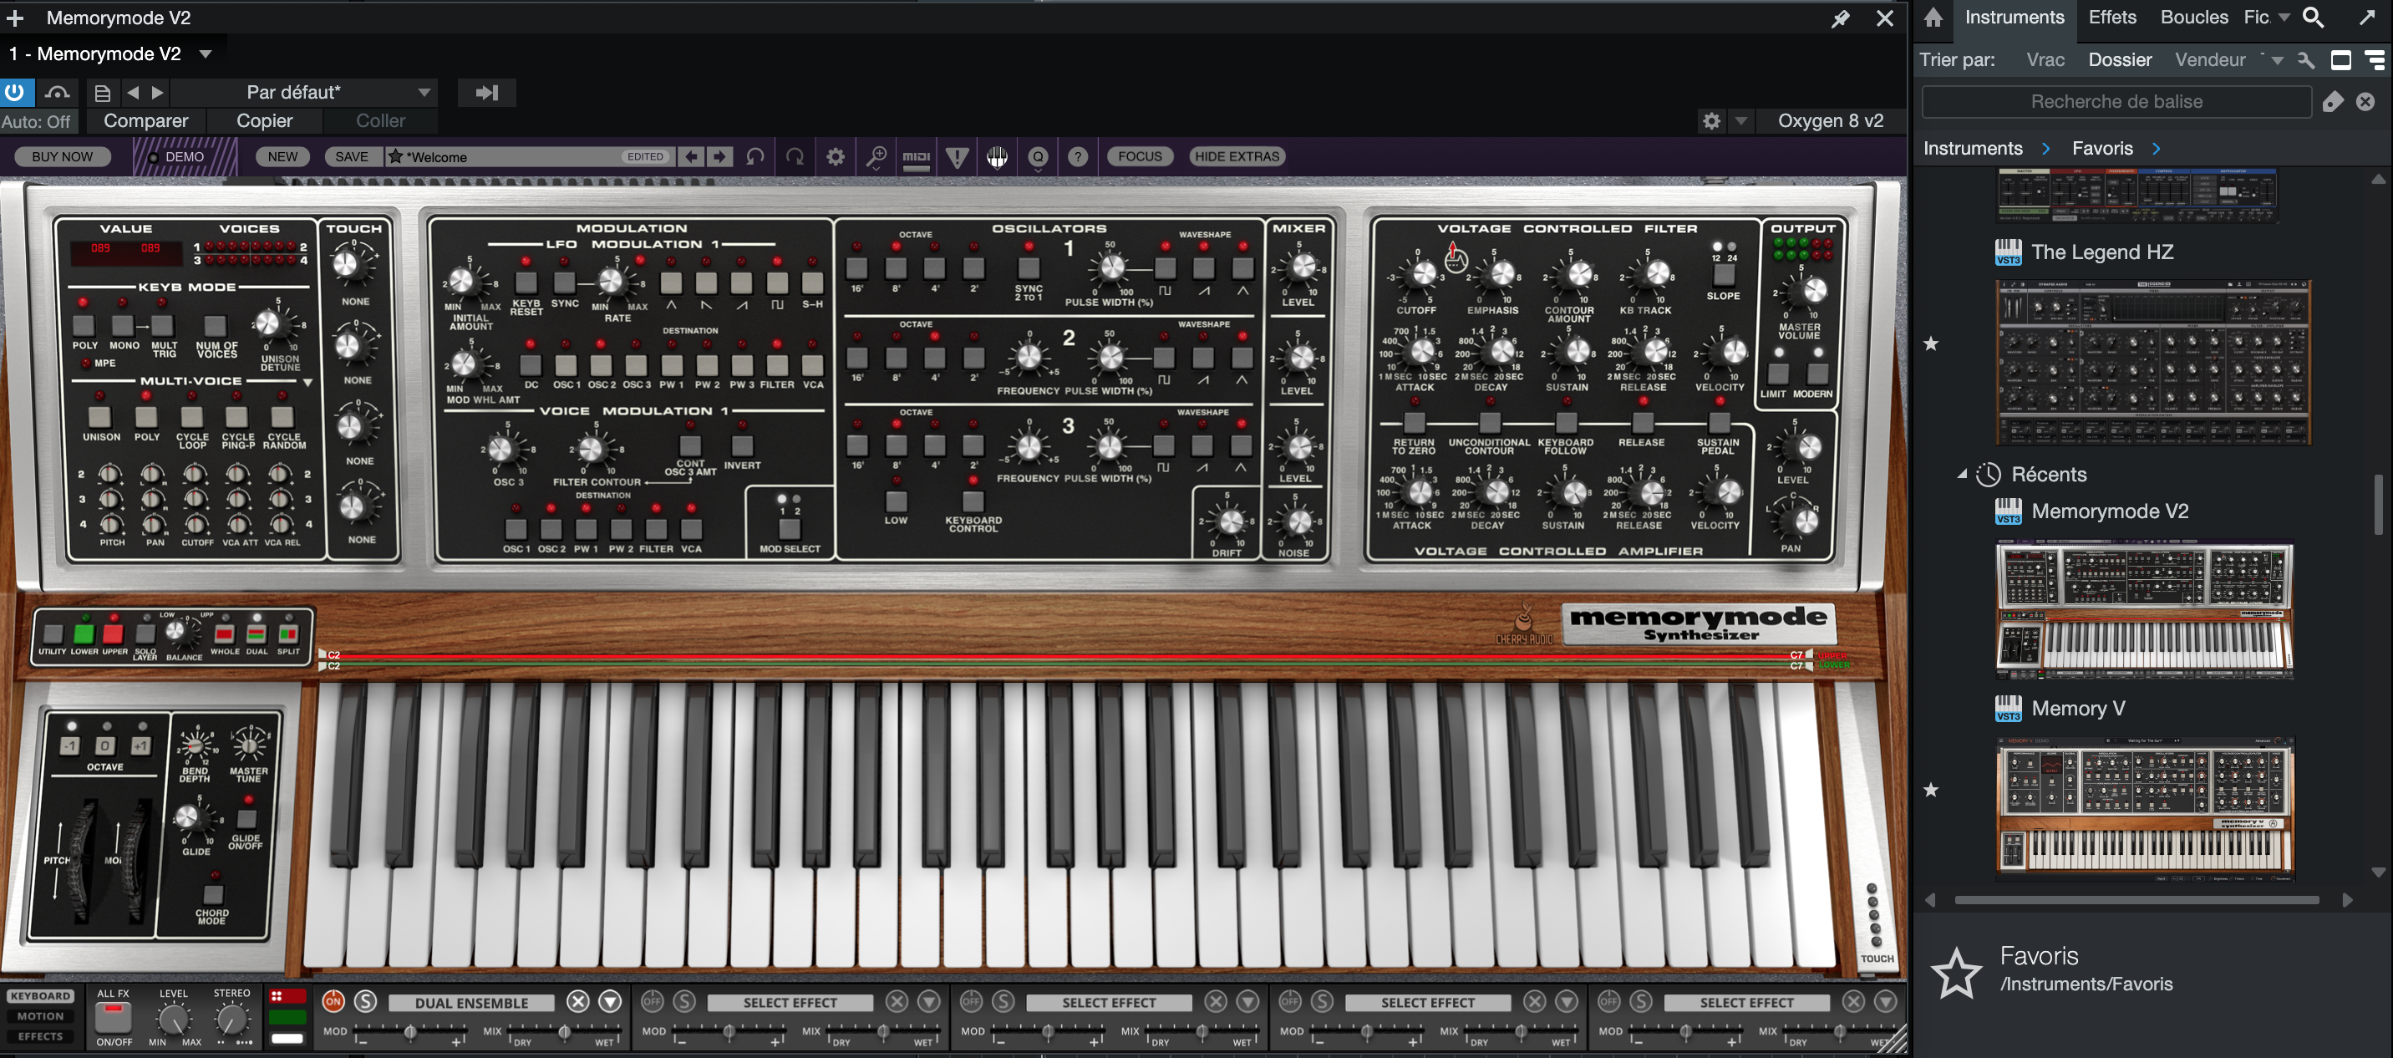2393x1058 pixels.
Task: Select the Instruments browser tab
Action: click(x=2014, y=17)
